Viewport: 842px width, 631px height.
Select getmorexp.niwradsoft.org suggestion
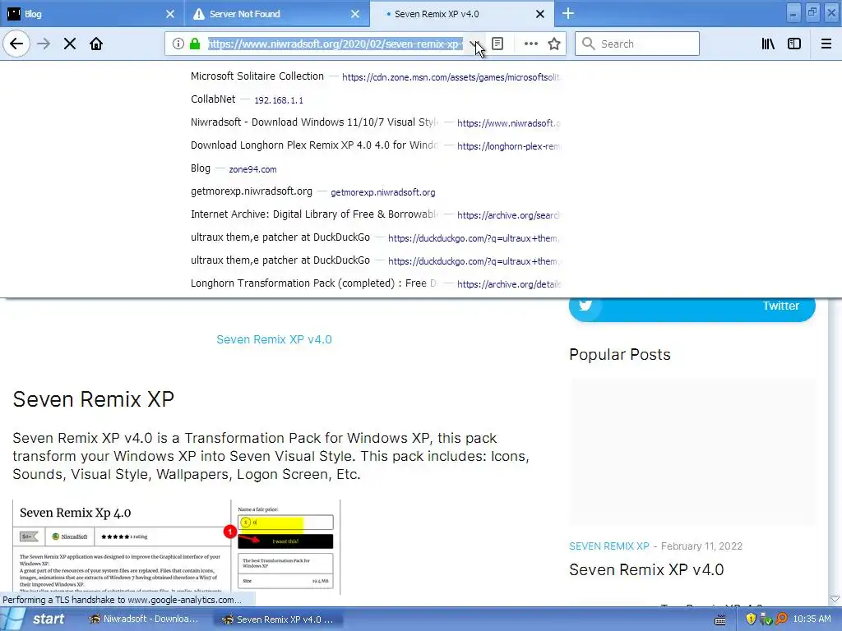tap(375, 192)
